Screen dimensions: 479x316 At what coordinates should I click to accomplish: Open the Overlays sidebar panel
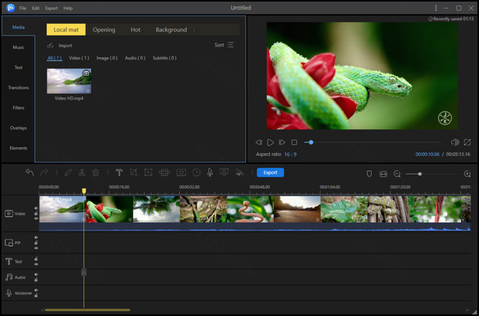tap(18, 128)
